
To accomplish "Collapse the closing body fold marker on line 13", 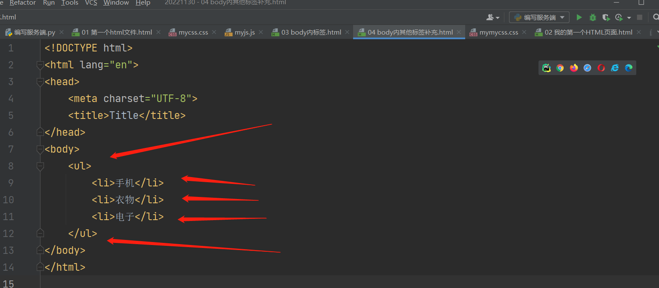I will click(40, 250).
